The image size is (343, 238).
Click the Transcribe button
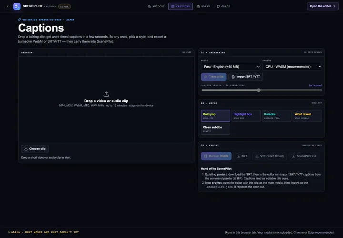coord(214,77)
